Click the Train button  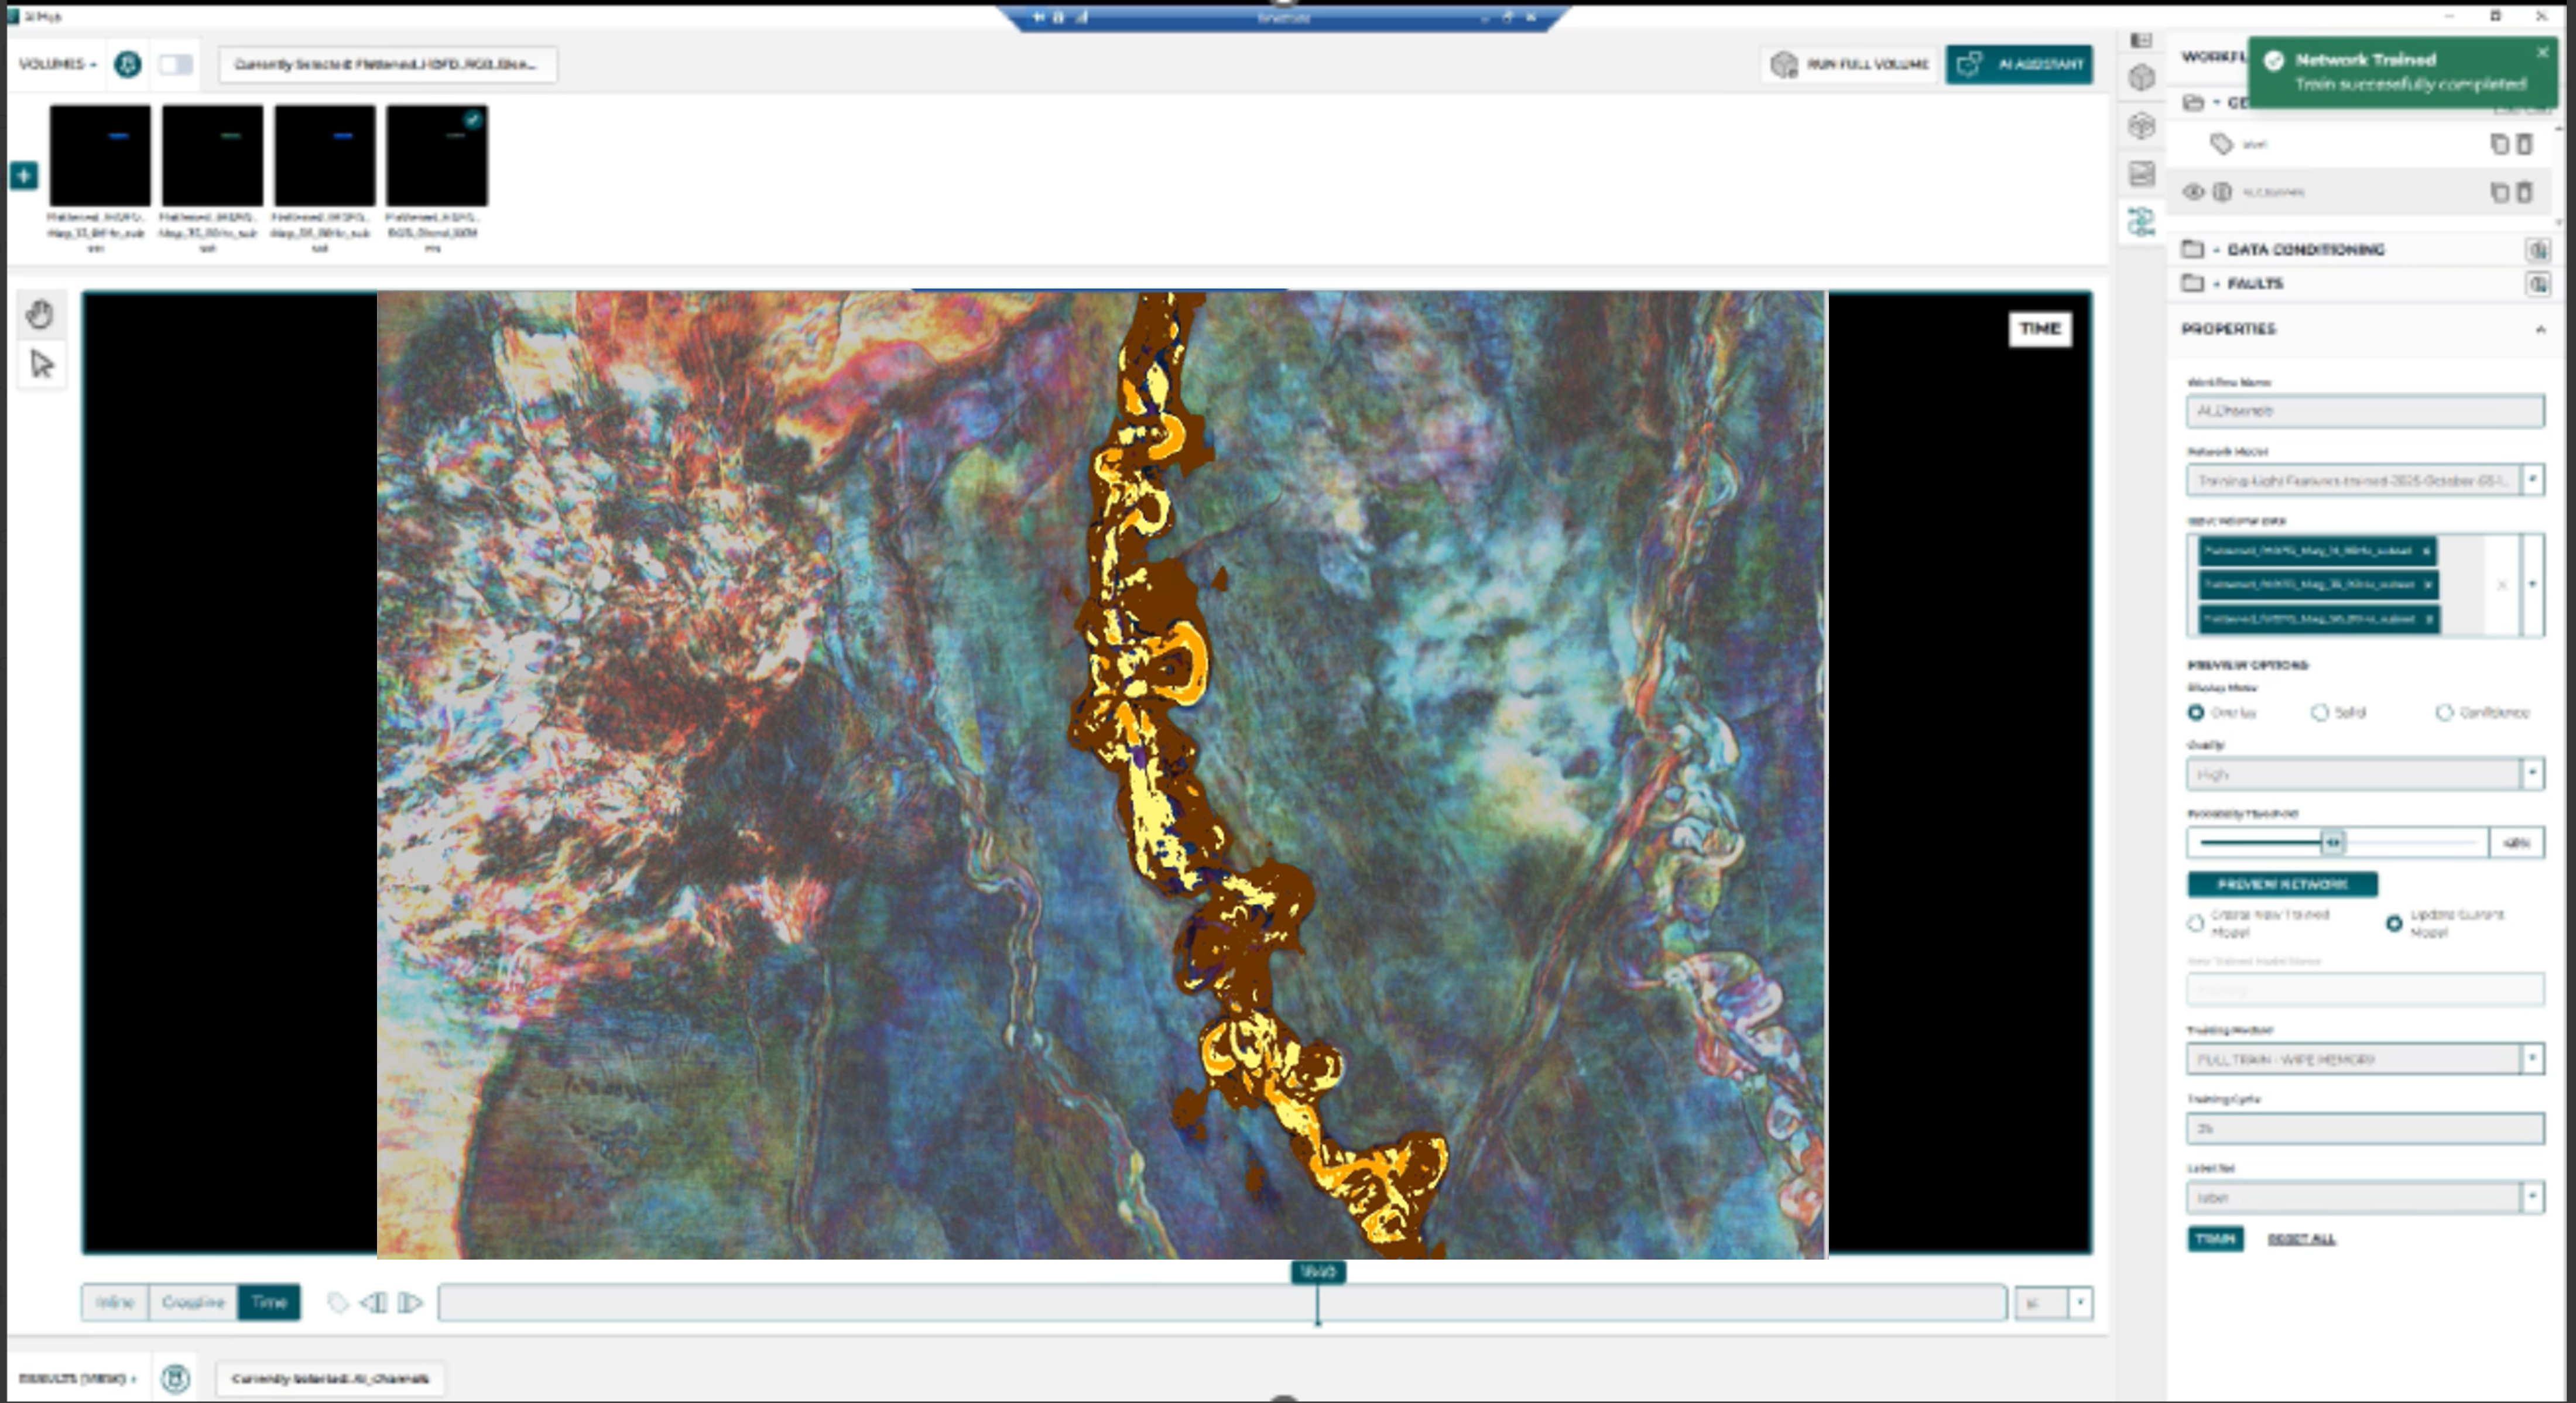(2218, 1239)
